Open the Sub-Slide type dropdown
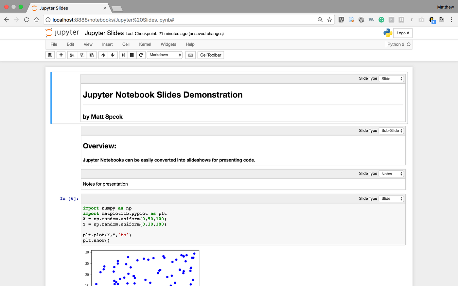 click(x=391, y=130)
